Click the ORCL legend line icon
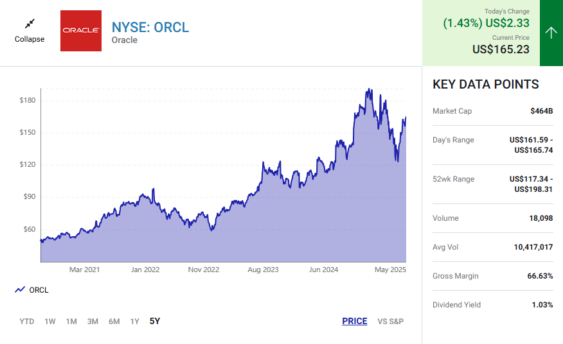 pos(20,289)
